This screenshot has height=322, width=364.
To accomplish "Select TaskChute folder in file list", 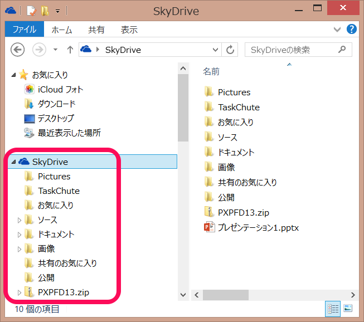I will coord(239,107).
